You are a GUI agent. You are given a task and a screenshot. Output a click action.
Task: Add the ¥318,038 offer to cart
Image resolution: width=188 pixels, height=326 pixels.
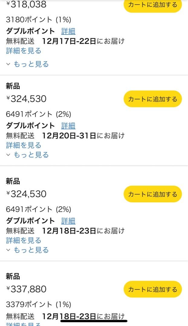(x=152, y=5)
